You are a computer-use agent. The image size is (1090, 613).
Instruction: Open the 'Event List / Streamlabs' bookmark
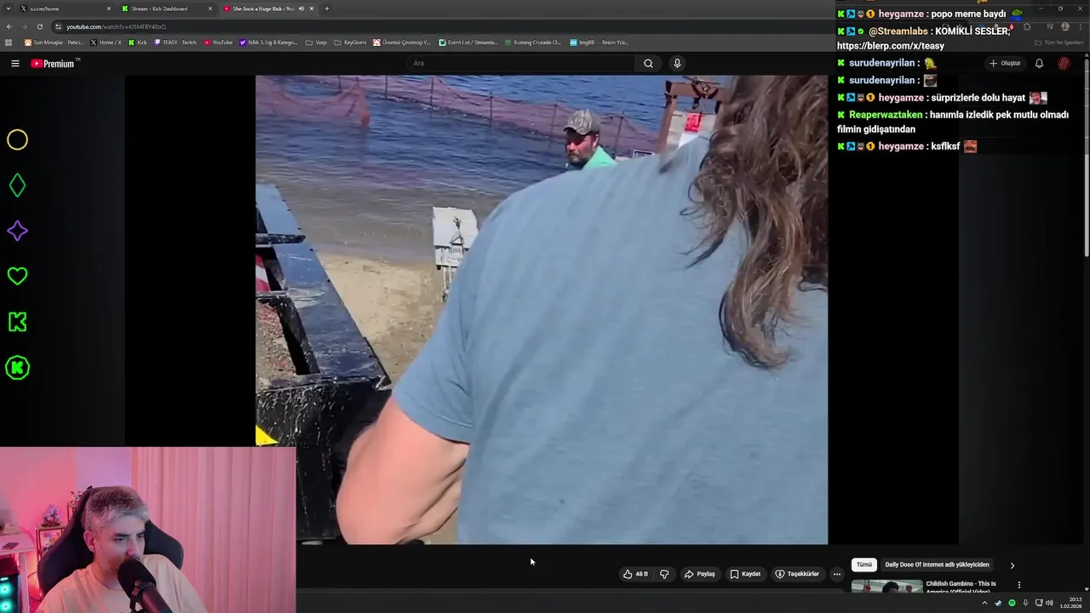coord(468,42)
